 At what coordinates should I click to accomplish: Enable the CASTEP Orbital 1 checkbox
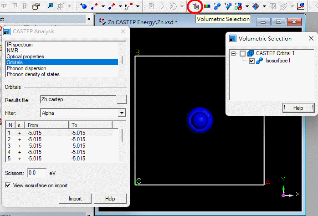242,53
